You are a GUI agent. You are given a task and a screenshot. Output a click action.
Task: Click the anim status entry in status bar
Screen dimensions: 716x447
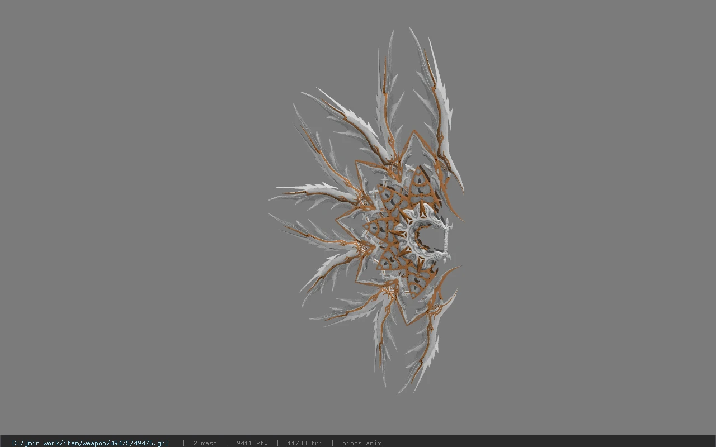click(x=362, y=443)
